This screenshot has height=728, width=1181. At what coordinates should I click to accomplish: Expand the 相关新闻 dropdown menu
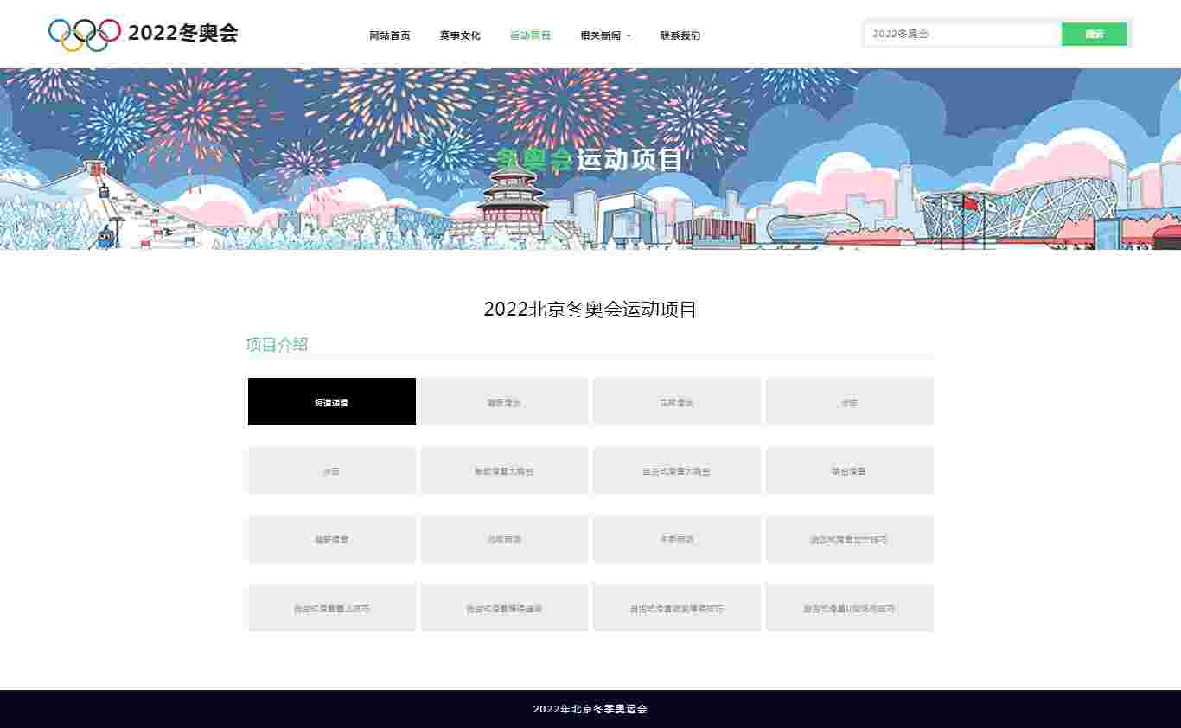tap(605, 35)
